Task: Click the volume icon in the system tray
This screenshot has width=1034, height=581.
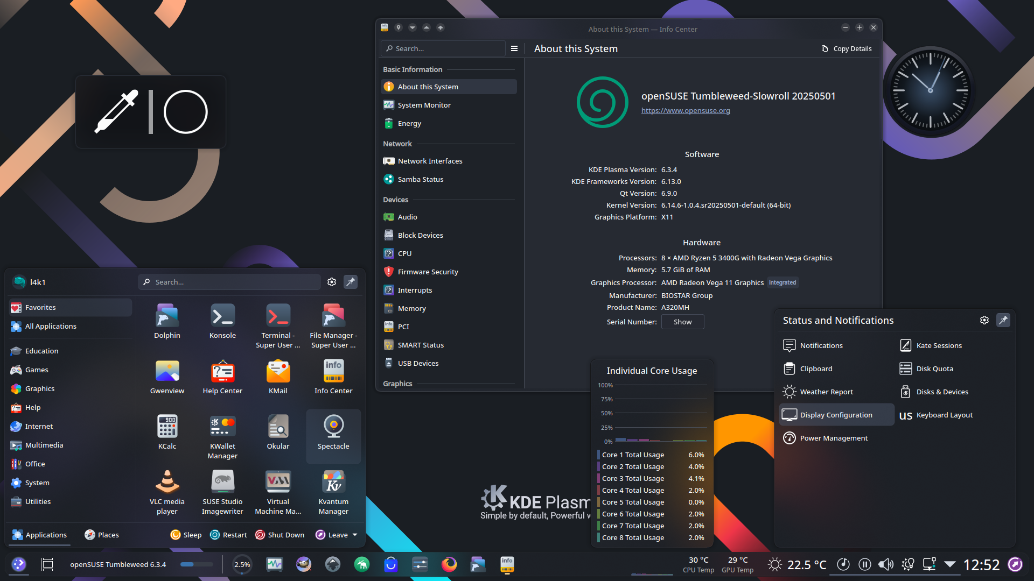Action: click(885, 564)
